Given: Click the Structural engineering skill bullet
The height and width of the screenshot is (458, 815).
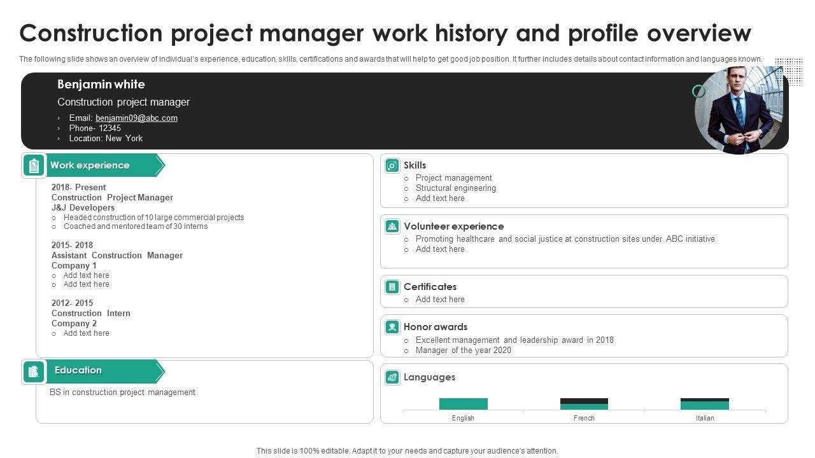Looking at the screenshot, I should (455, 188).
